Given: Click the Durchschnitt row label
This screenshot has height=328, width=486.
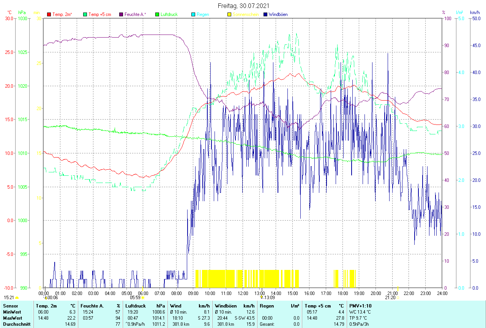Looking at the screenshot, I should click(x=16, y=324).
